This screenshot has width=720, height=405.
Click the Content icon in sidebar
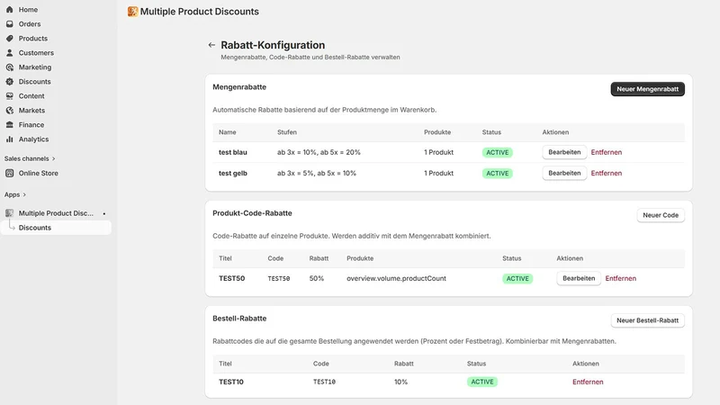[x=10, y=96]
